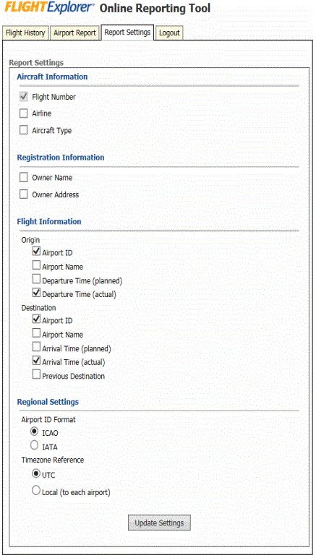Select Local (to each airport) timezone
The width and height of the screenshot is (316, 558).
pos(36,490)
